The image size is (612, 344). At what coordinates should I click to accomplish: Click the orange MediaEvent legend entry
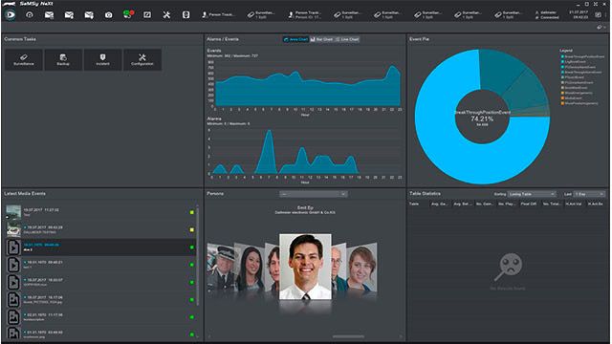coord(571,98)
